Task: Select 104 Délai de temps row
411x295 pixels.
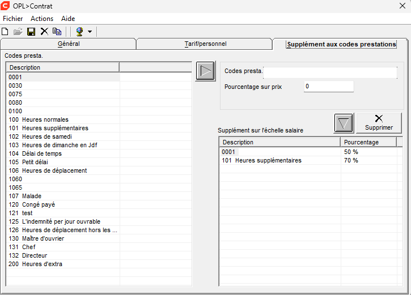Action: pos(99,153)
